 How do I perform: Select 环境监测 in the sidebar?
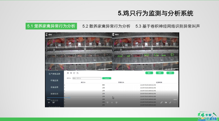coord(54,80)
